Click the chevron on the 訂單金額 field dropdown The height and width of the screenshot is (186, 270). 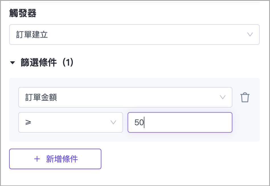pyautogui.click(x=223, y=97)
